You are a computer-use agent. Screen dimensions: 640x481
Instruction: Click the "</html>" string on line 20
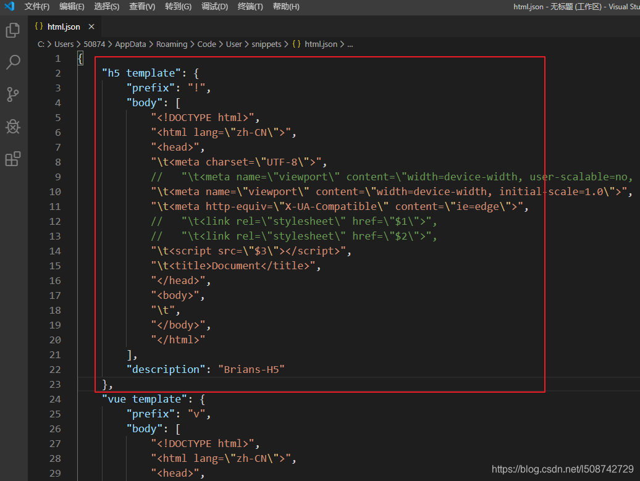[x=178, y=340]
